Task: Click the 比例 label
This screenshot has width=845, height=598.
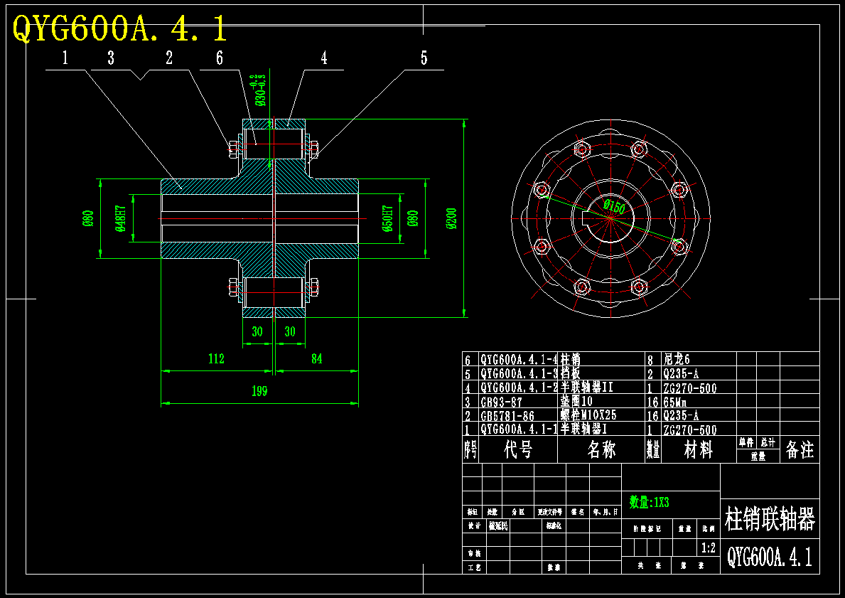Action: point(708,529)
